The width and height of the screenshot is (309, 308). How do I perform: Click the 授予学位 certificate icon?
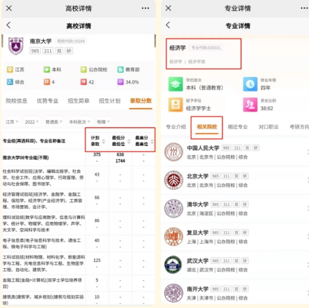176,104
